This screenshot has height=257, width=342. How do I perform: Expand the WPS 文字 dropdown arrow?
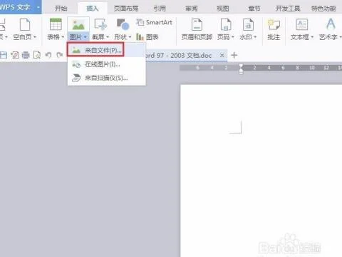(x=38, y=7)
